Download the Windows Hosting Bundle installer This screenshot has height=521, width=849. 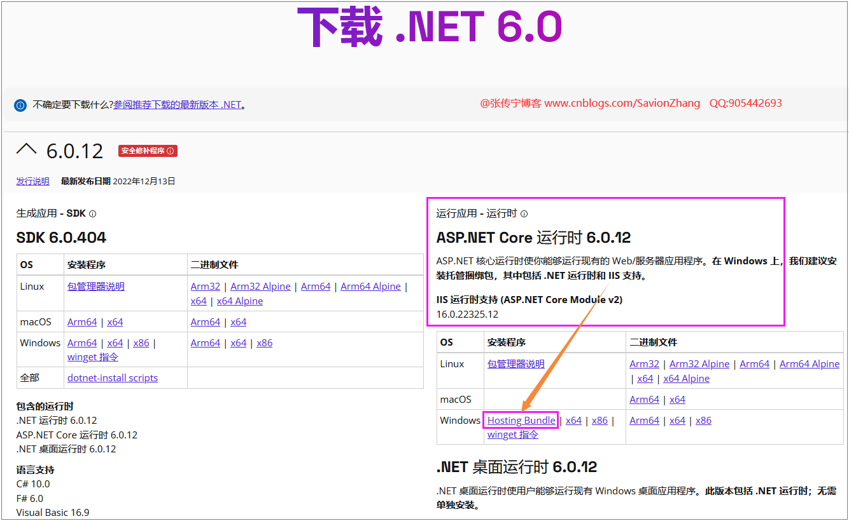tap(521, 421)
